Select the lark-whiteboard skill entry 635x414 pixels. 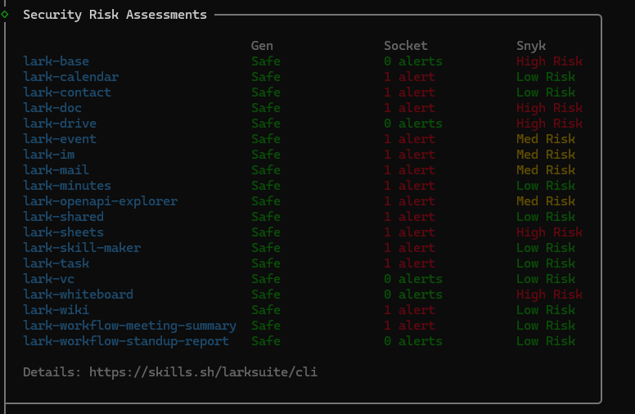pos(78,295)
